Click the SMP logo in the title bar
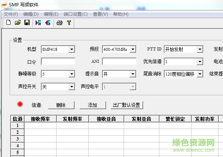Image resolution: width=223 pixels, height=157 pixels. (x=4, y=5)
